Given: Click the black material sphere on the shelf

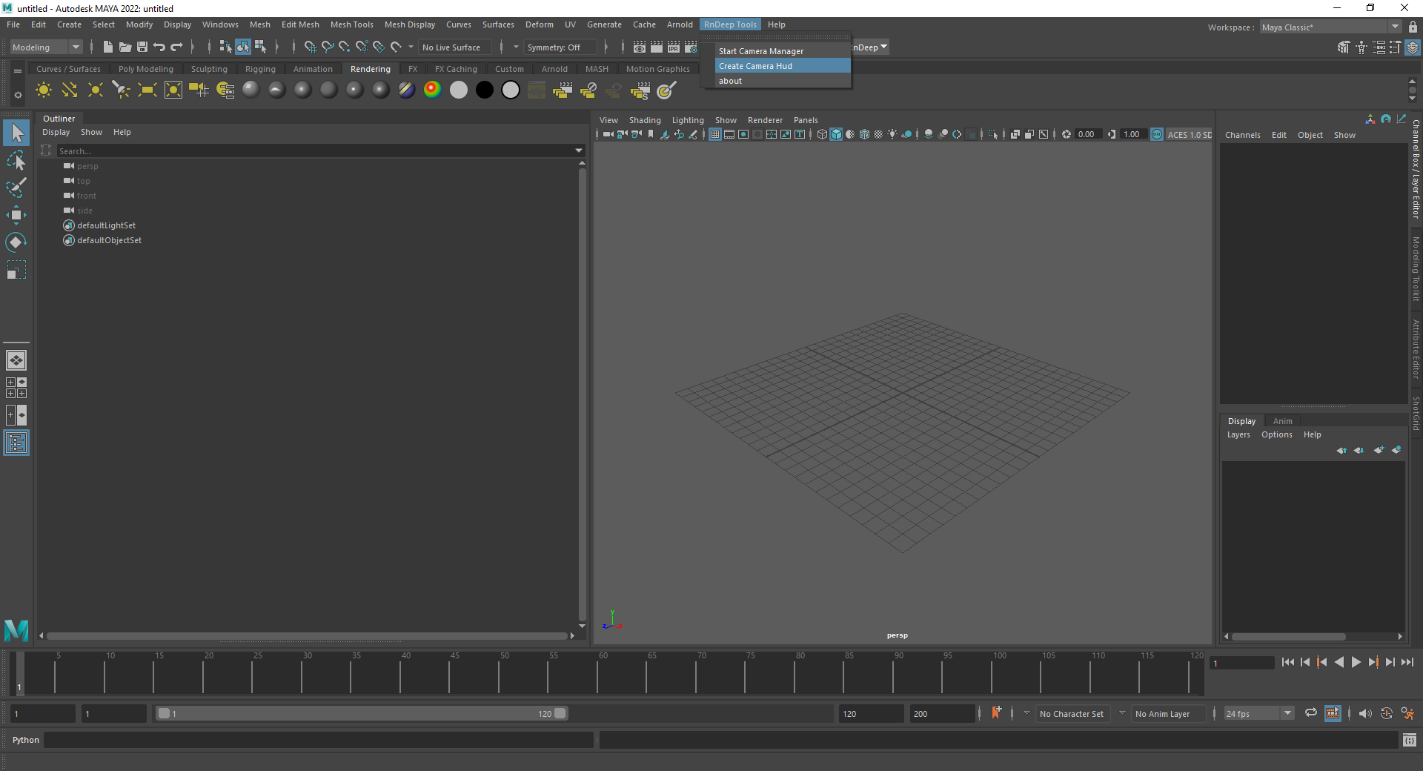Looking at the screenshot, I should pyautogui.click(x=485, y=90).
